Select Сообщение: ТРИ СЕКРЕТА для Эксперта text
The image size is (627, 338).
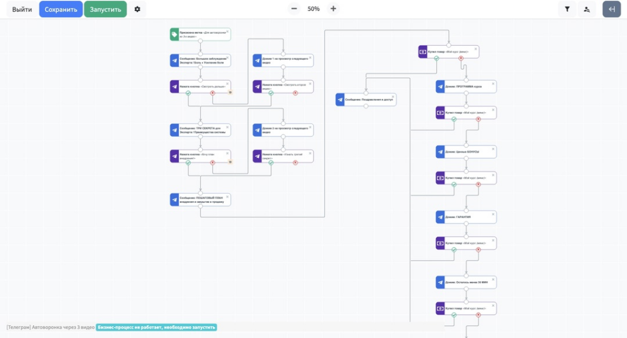tap(202, 130)
